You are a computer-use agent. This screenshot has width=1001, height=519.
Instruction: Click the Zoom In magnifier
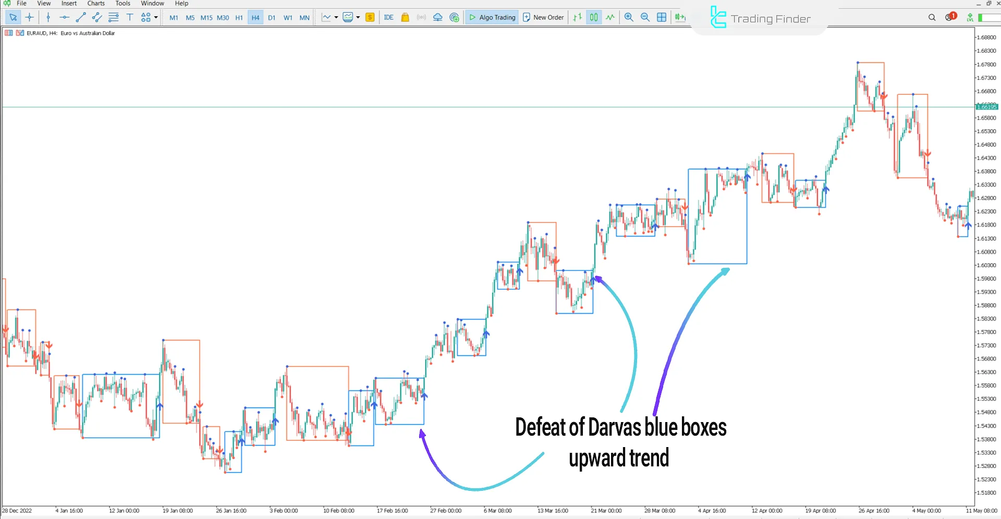coord(628,17)
